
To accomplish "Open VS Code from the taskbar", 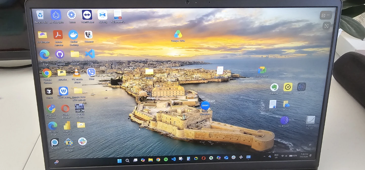I will click(x=173, y=159).
